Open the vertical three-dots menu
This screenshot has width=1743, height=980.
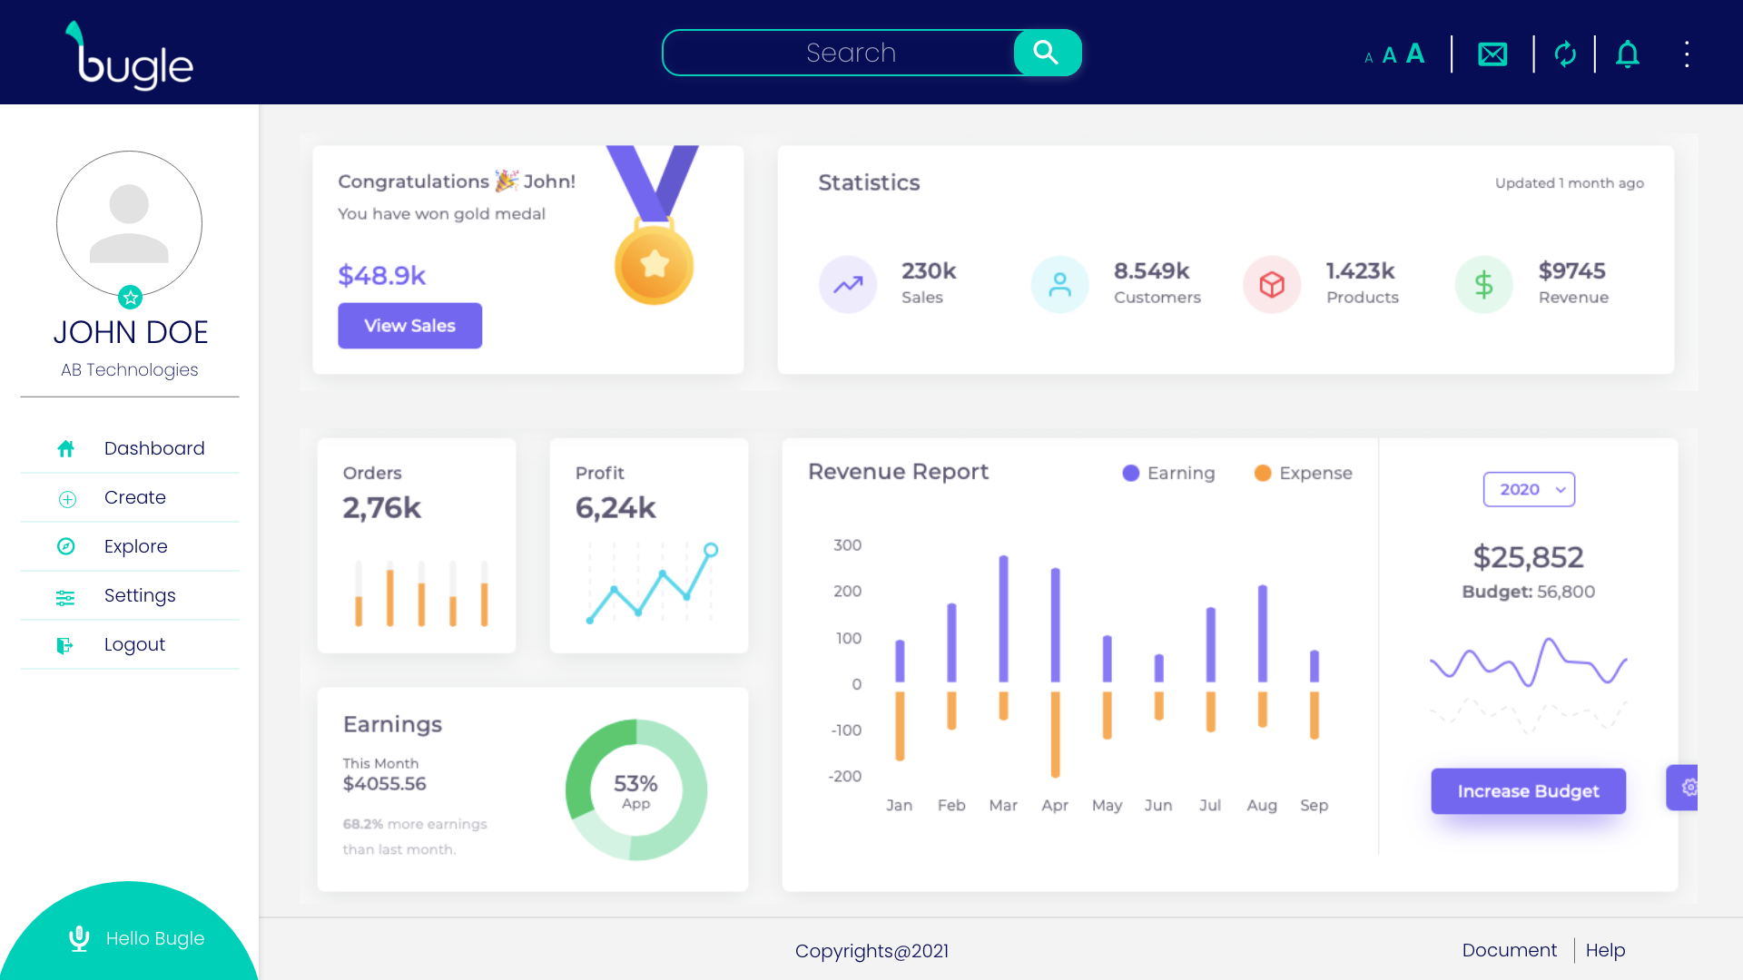pyautogui.click(x=1687, y=54)
